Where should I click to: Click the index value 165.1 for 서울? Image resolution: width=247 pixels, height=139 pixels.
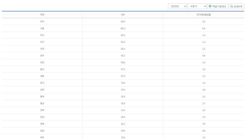[x=123, y=28]
